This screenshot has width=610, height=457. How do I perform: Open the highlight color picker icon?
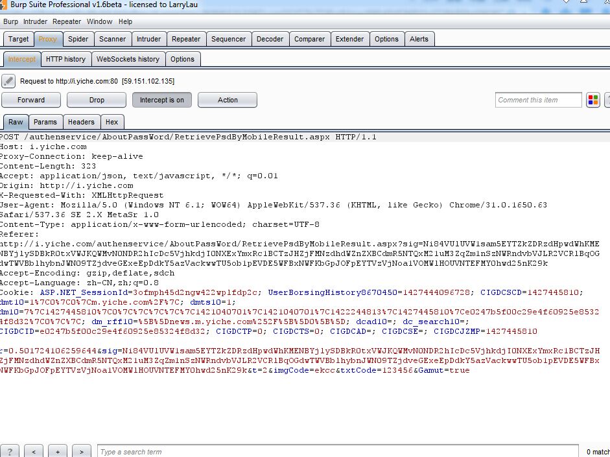pyautogui.click(x=593, y=100)
